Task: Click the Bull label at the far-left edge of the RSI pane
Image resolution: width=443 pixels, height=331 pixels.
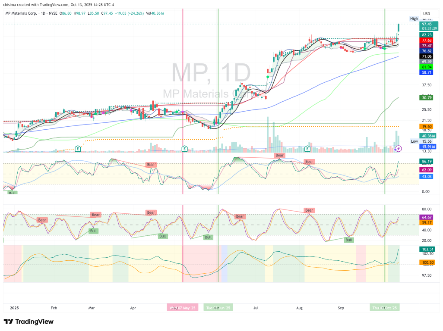Action: tap(12, 193)
